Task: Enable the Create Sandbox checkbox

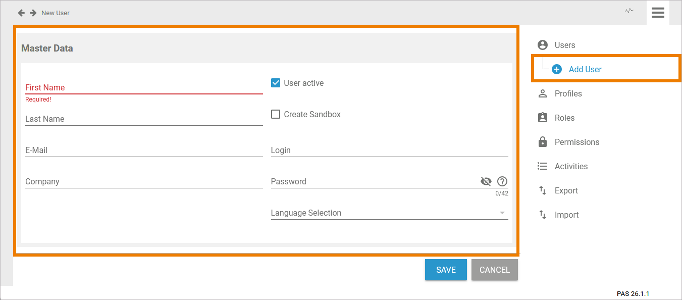Action: click(x=276, y=114)
